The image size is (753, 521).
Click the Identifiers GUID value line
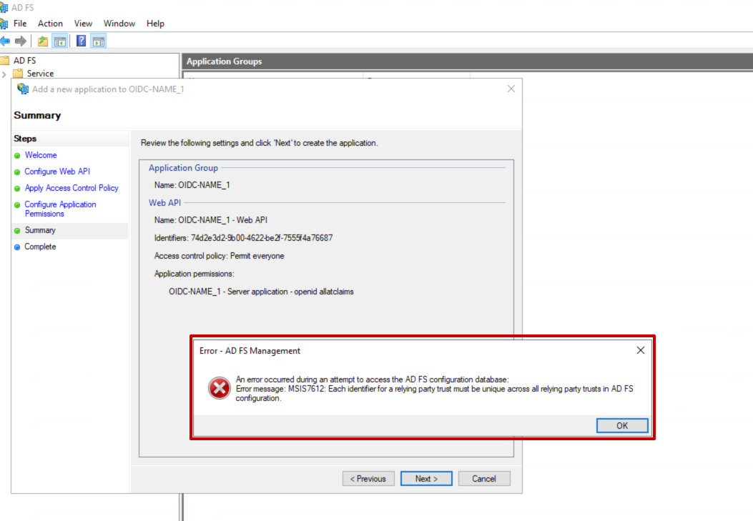coord(243,237)
